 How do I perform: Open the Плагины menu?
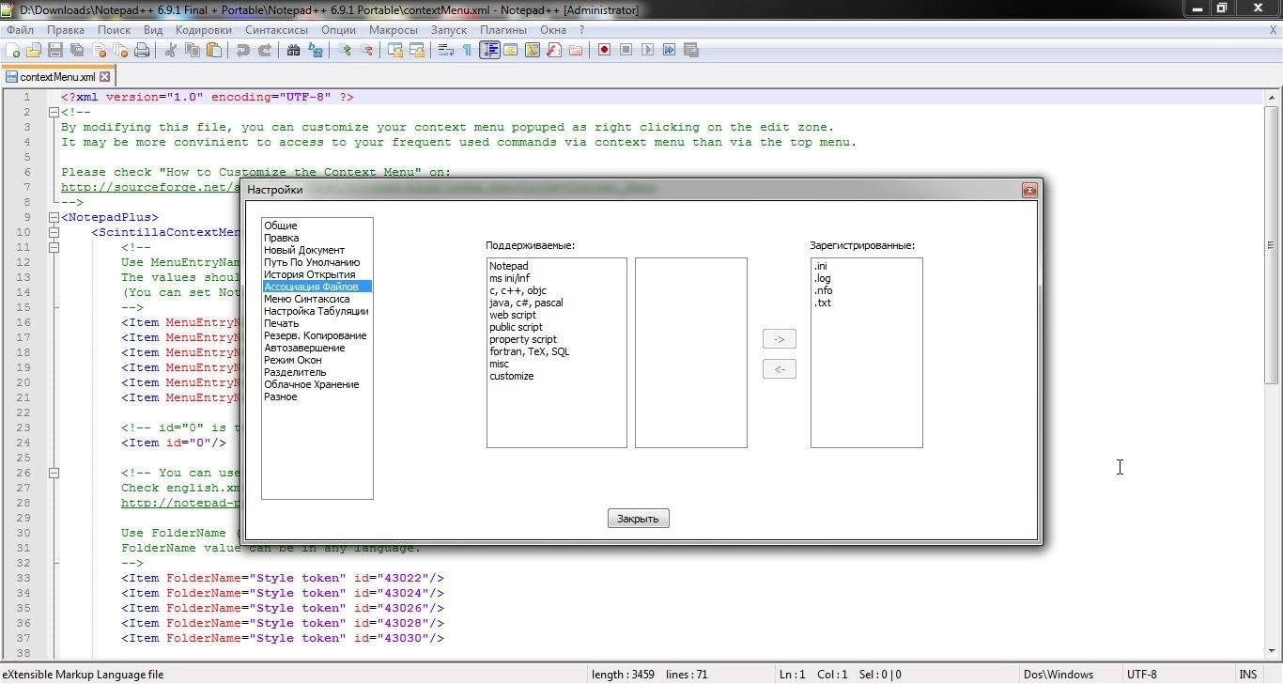[503, 30]
